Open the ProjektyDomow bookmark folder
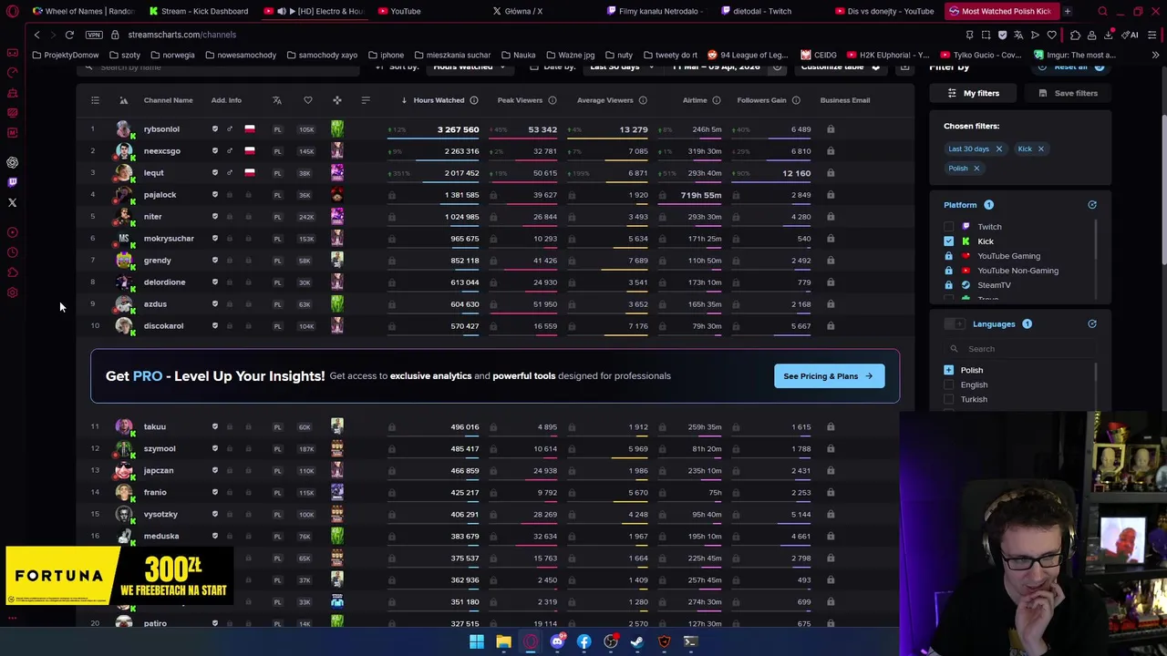1167x656 pixels. coord(65,55)
